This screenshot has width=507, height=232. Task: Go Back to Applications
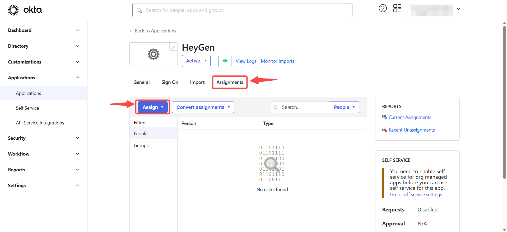point(153,31)
